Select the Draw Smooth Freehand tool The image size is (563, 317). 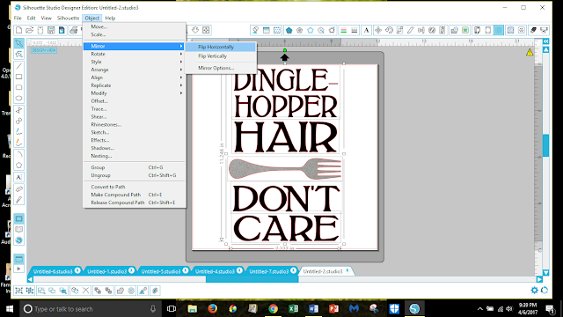pos(19,143)
